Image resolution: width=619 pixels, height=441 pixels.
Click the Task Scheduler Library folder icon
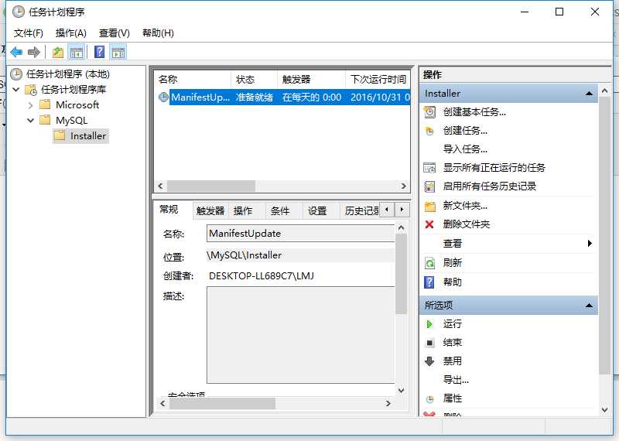coord(31,90)
